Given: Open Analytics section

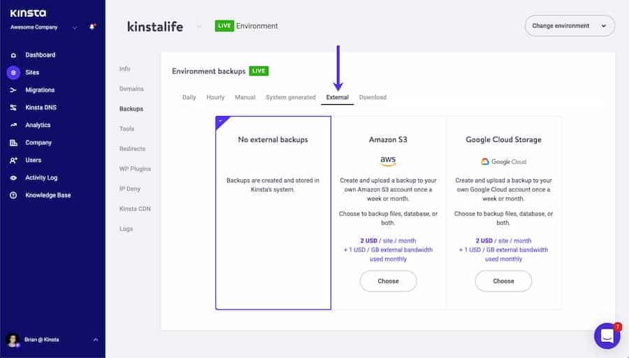Looking at the screenshot, I should [38, 125].
